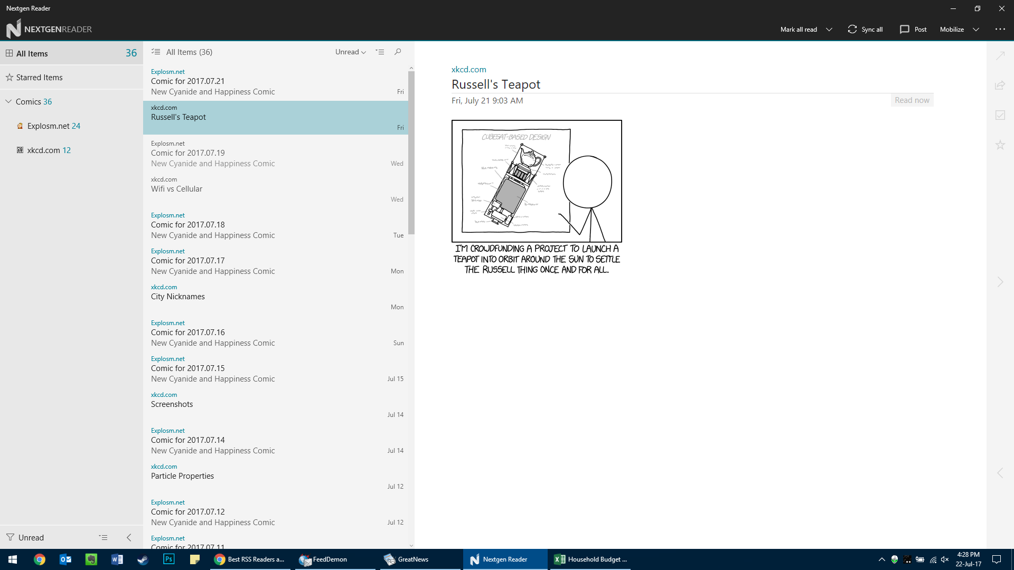Go to next article with right chevron
Screen dimensions: 1014x570
pyautogui.click(x=1000, y=282)
